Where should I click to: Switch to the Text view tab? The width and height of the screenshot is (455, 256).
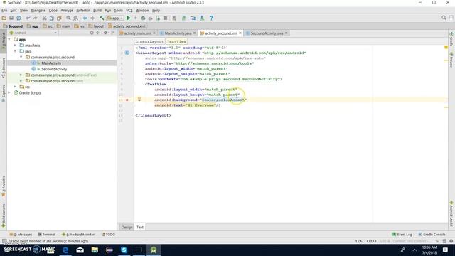(140, 228)
